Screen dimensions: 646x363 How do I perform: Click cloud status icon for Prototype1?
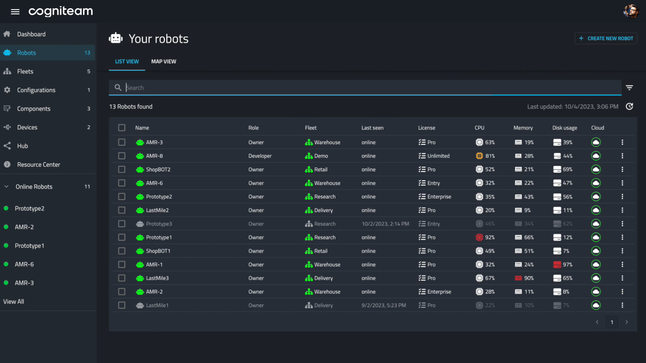click(x=596, y=237)
